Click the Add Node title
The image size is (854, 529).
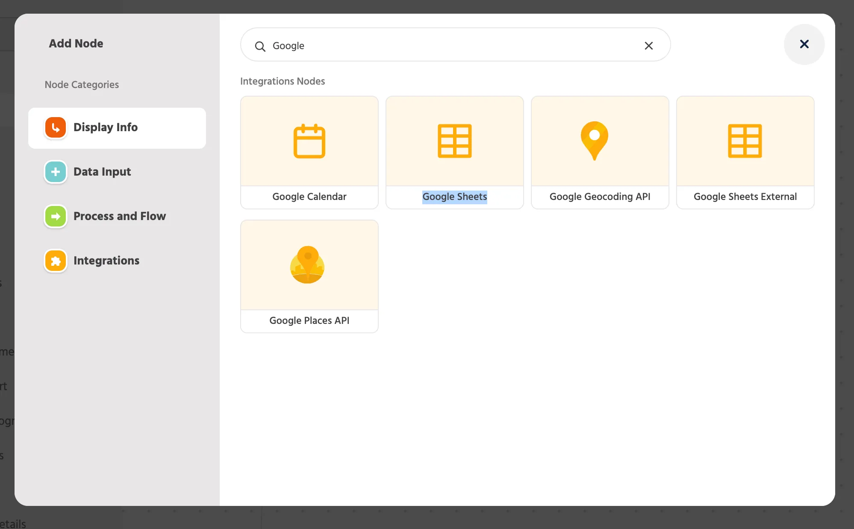point(76,44)
